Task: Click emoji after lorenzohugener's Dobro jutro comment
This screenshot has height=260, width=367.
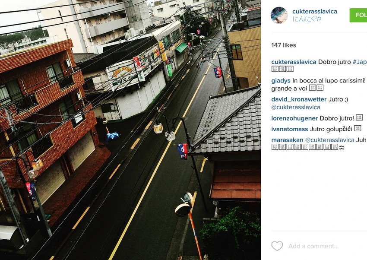Action: pyautogui.click(x=359, y=118)
